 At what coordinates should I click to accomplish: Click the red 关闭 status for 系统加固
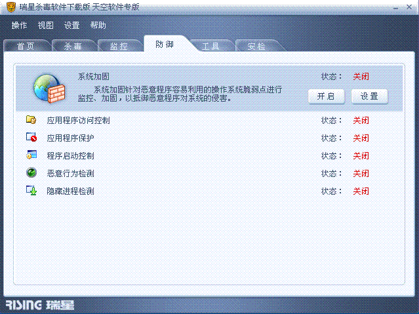pos(361,77)
